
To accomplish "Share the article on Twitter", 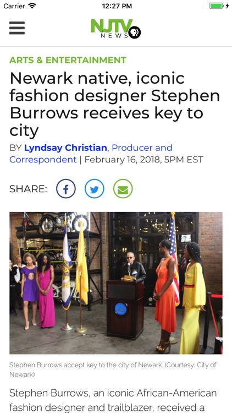I will click(95, 188).
